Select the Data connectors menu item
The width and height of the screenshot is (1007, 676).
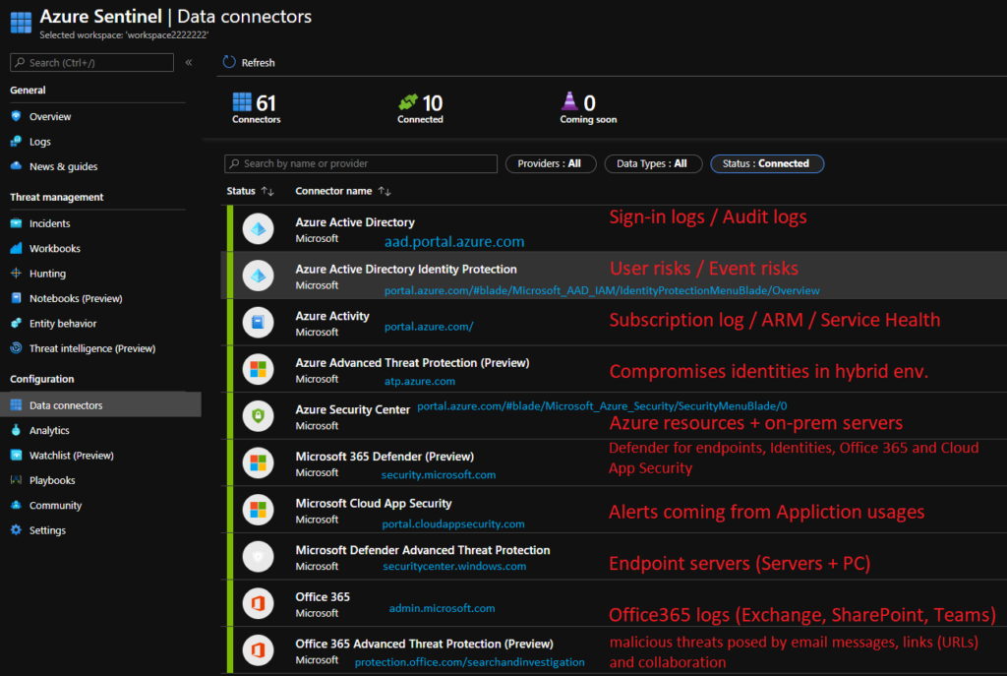pos(101,404)
